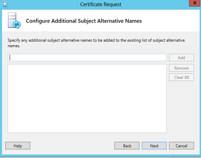The width and height of the screenshot is (201, 158).
Task: Click the server wizard icon beside the heading
Action: 14,21
